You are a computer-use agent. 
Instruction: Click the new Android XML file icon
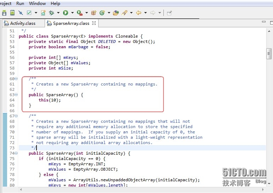point(43,13)
